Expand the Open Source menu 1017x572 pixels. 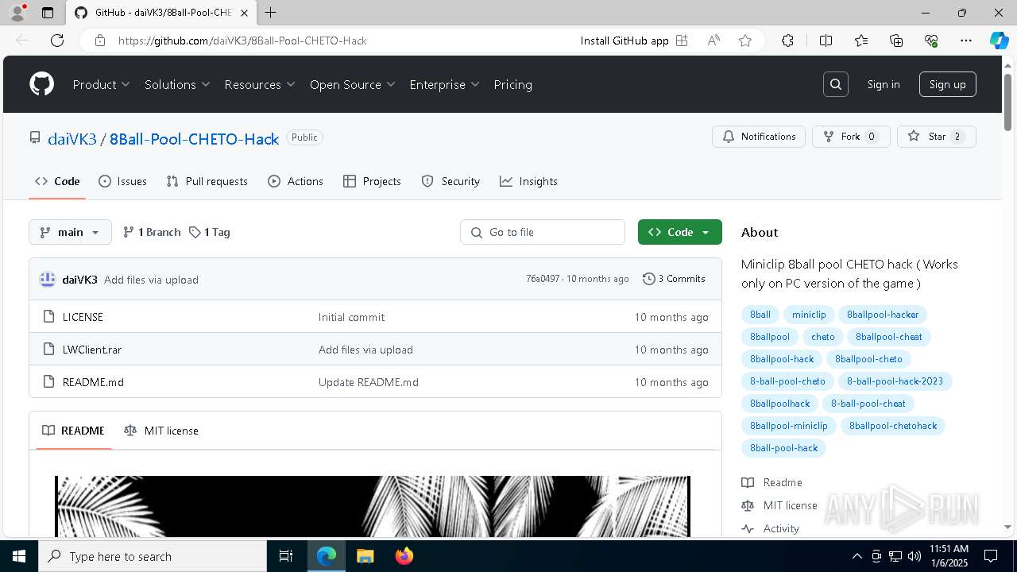353,84
